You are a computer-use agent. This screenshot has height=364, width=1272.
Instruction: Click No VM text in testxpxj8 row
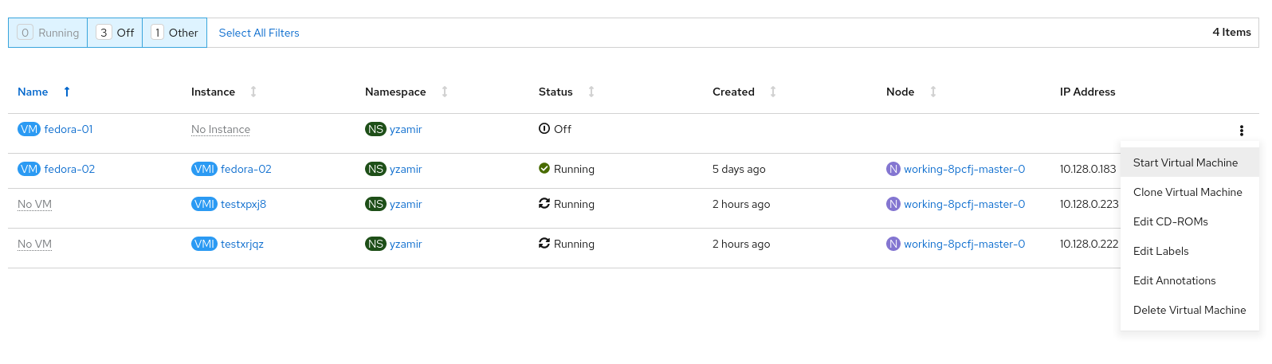click(34, 204)
